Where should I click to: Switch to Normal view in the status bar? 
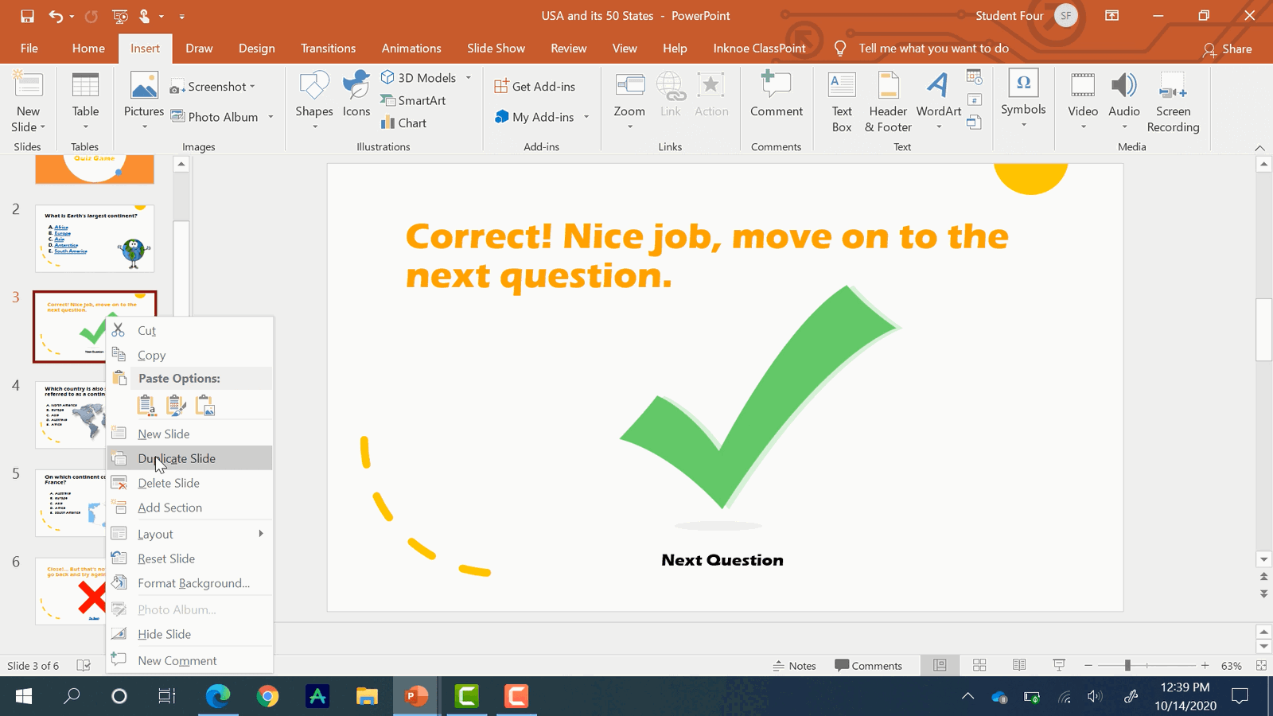coord(940,665)
